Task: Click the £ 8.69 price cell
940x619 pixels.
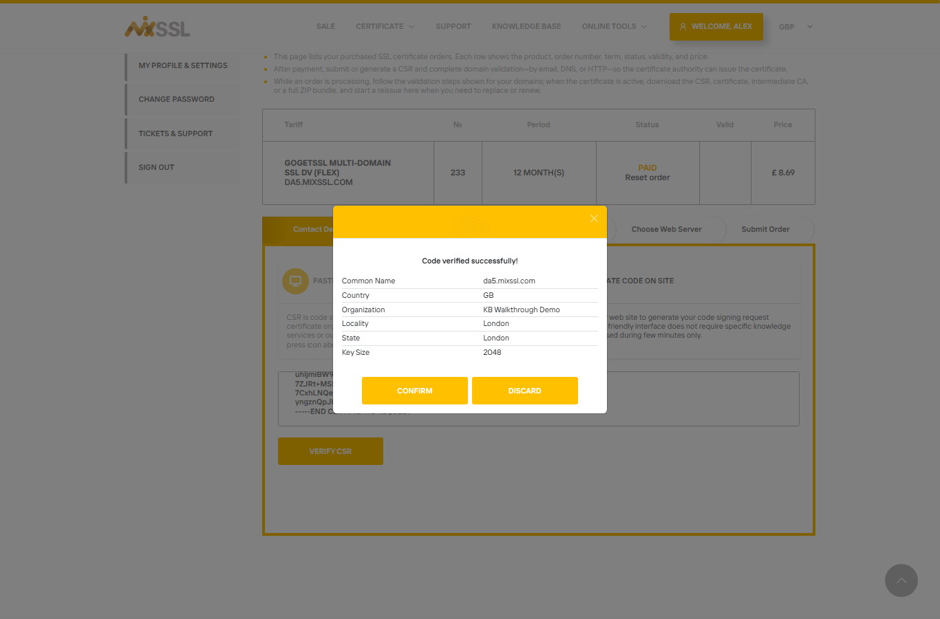Action: click(x=783, y=173)
